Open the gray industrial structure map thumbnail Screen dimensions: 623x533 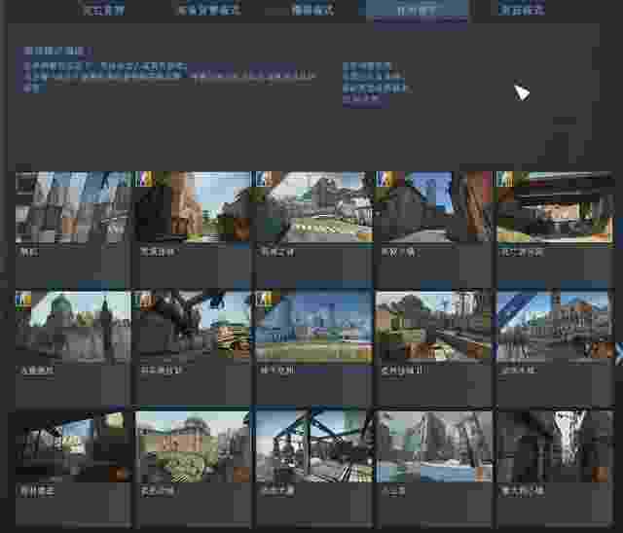pyautogui.click(x=73, y=207)
